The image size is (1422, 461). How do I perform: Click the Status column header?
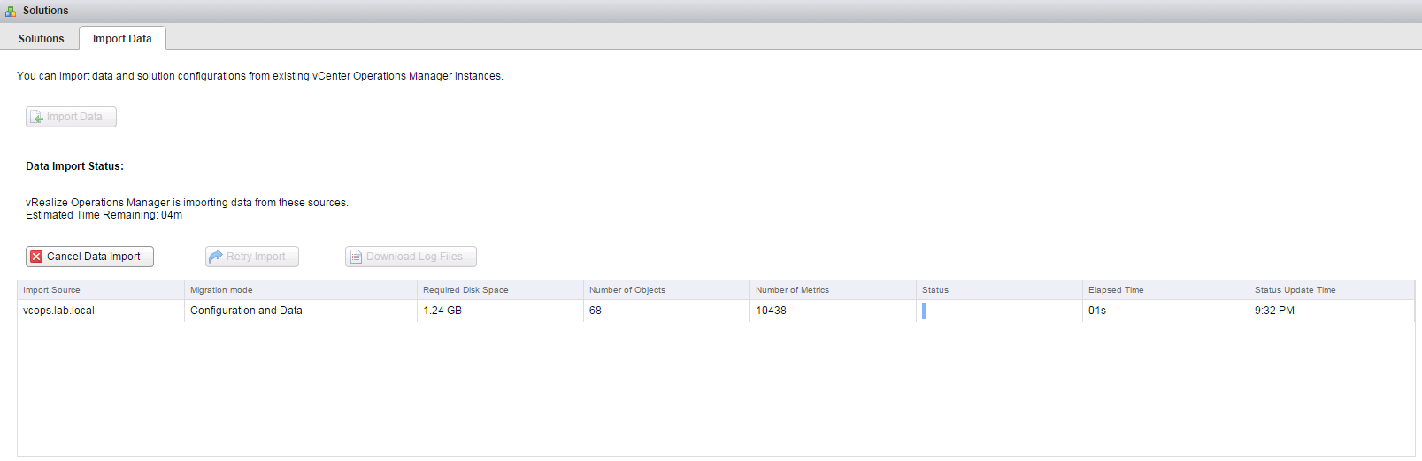point(999,290)
